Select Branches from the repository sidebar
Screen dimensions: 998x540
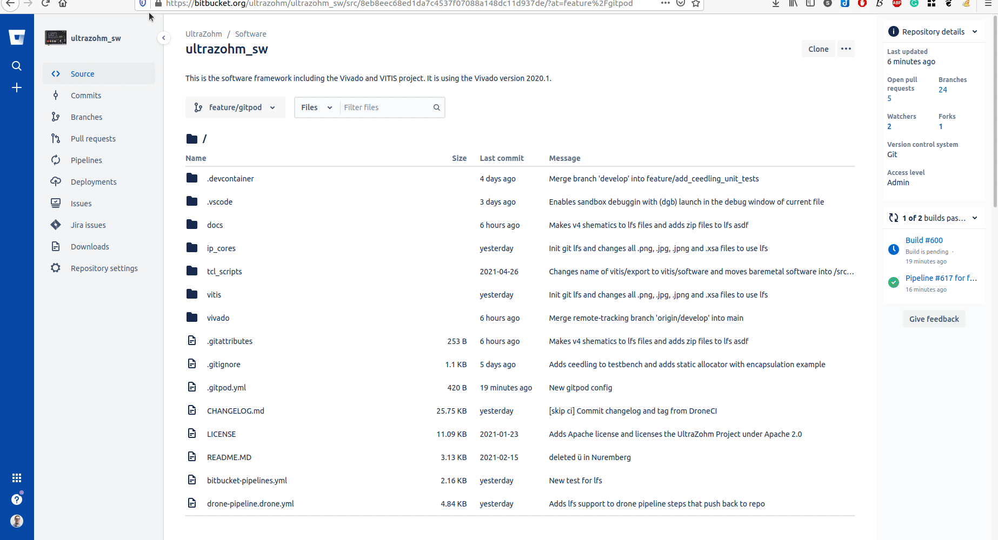point(87,117)
